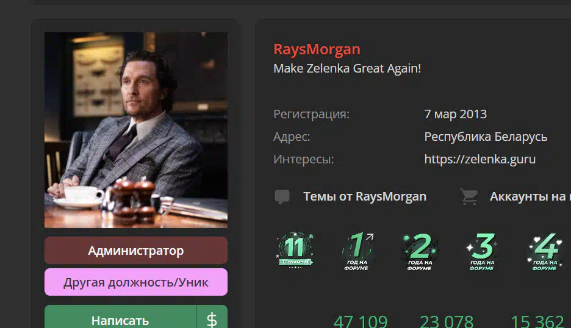Image resolution: width=571 pixels, height=328 pixels.
Task: Click the 23 078 counter
Action: (x=447, y=321)
